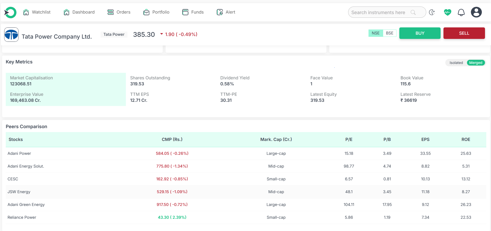This screenshot has width=491, height=231.
Task: Click the TTM EPS 12.71 Cr. value
Action: (139, 100)
